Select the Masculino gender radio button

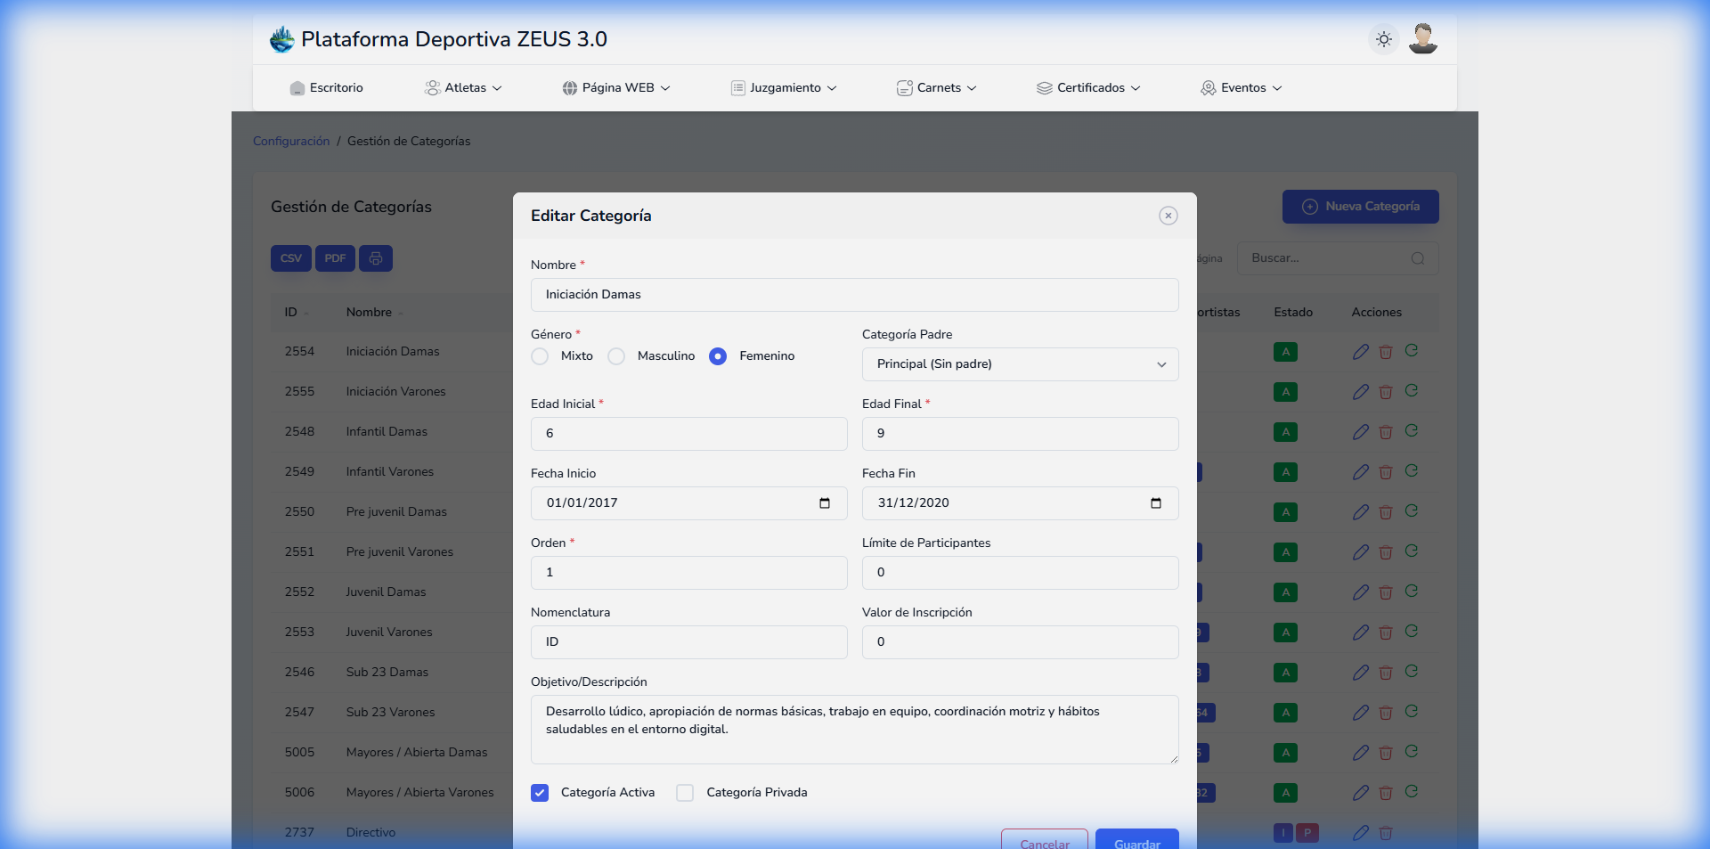click(616, 356)
